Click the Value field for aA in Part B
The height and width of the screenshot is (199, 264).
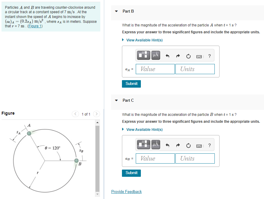155,69
